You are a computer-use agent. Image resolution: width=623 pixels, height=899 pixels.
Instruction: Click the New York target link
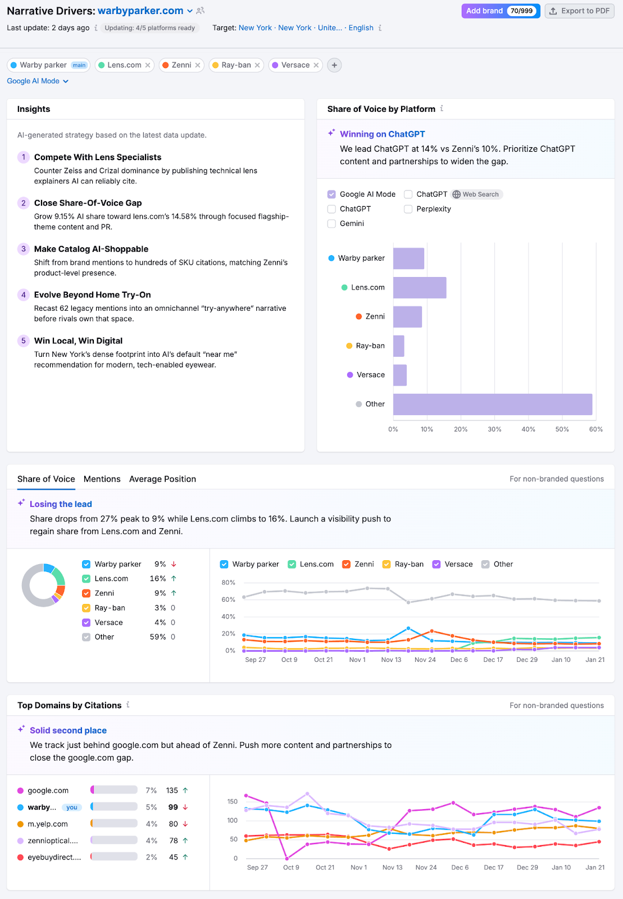[255, 28]
